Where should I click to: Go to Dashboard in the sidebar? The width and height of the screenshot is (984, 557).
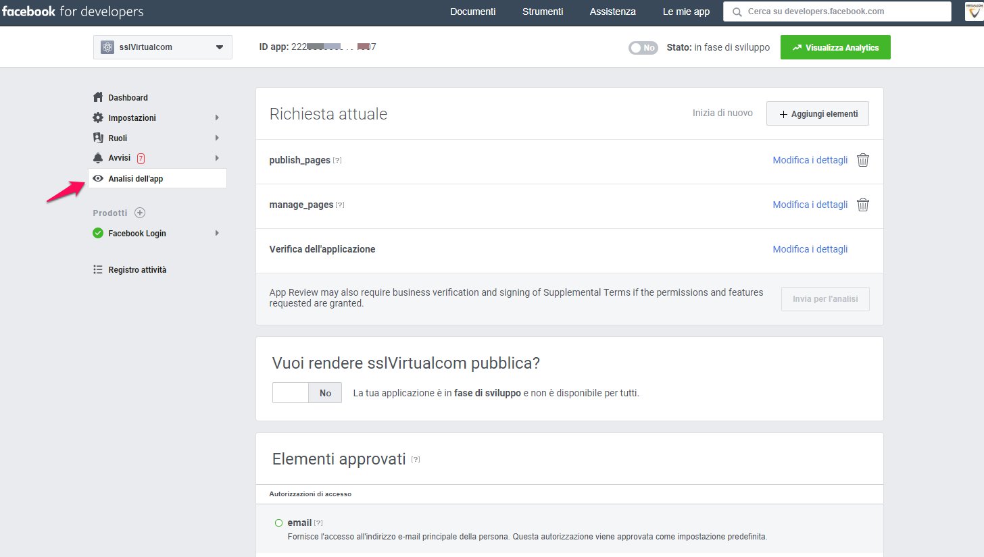click(128, 98)
